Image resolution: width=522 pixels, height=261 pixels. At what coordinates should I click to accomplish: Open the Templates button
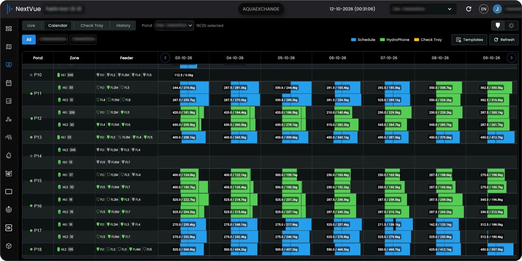coord(469,40)
